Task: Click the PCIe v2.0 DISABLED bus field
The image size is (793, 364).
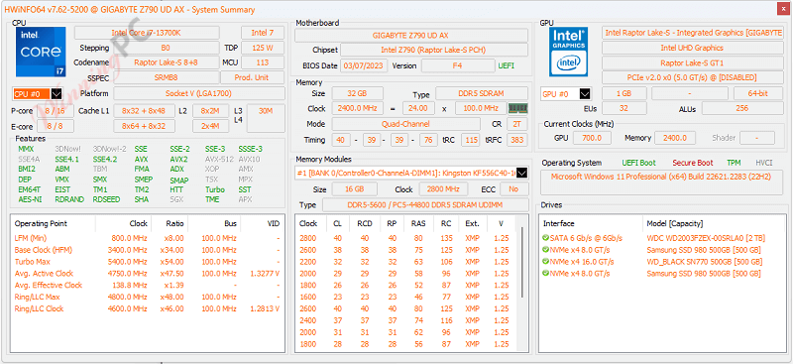Action: (692, 77)
